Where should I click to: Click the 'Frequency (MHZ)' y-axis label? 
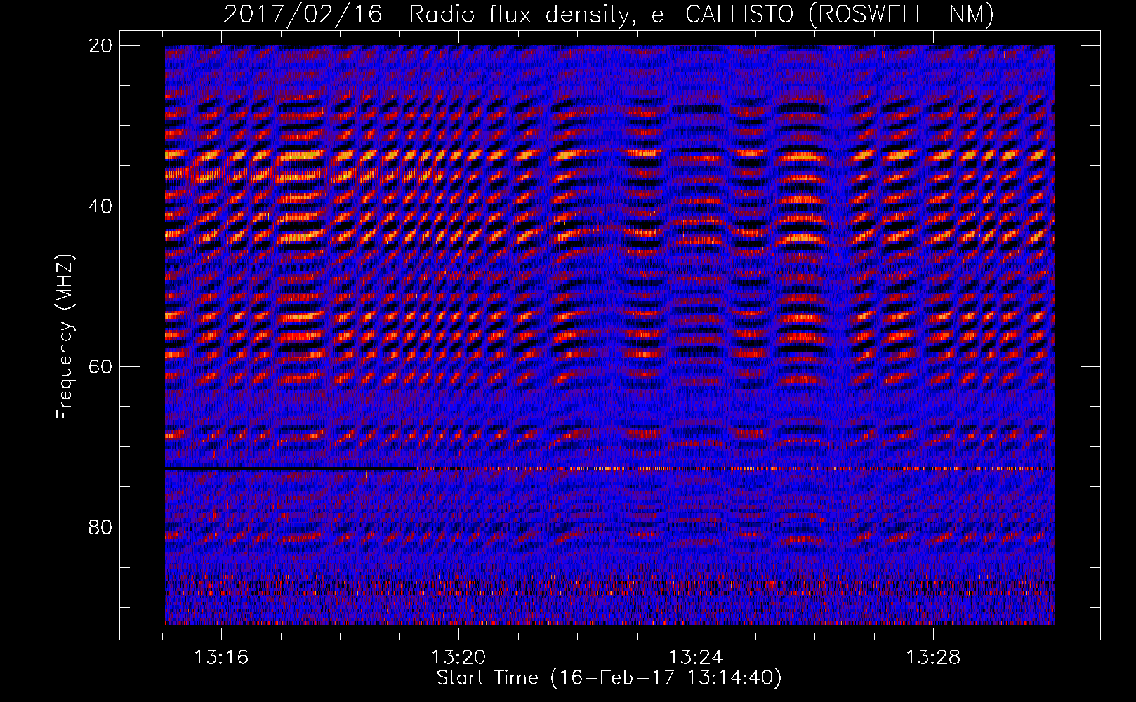[x=65, y=337]
